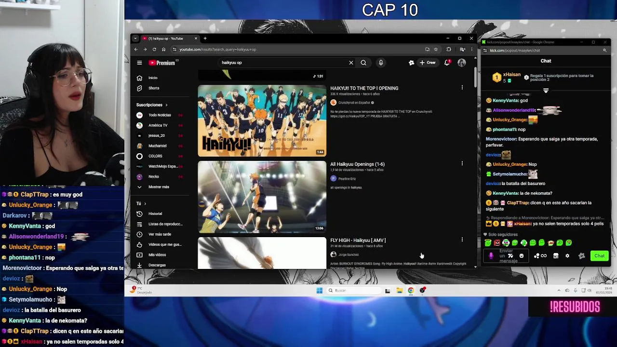Click the YouTube search magnifier button

coord(363,63)
